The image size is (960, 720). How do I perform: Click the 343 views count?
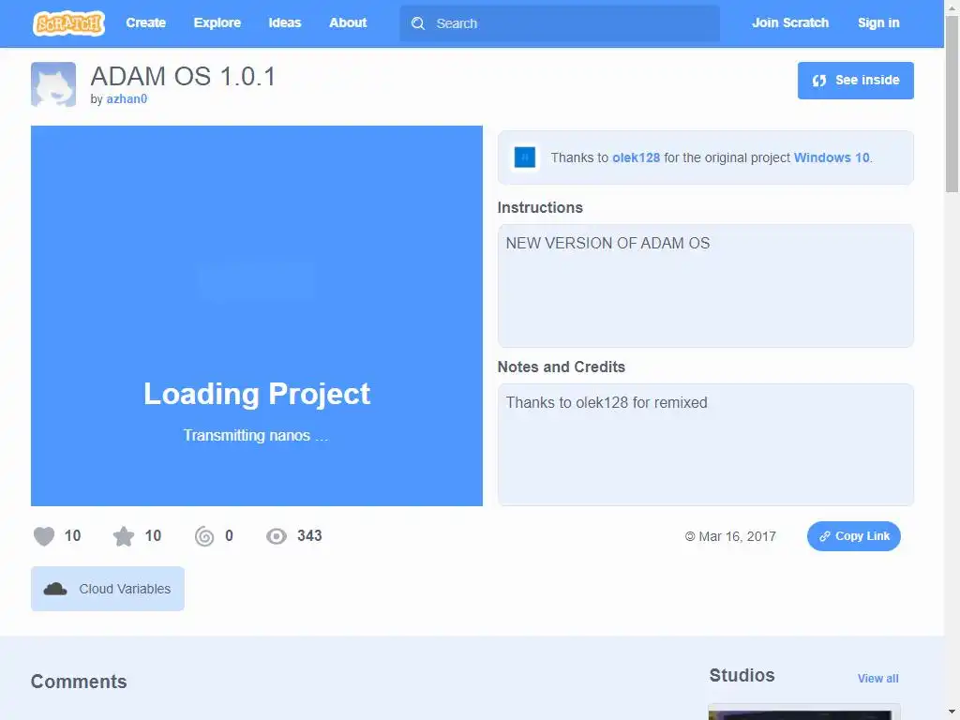click(x=309, y=535)
